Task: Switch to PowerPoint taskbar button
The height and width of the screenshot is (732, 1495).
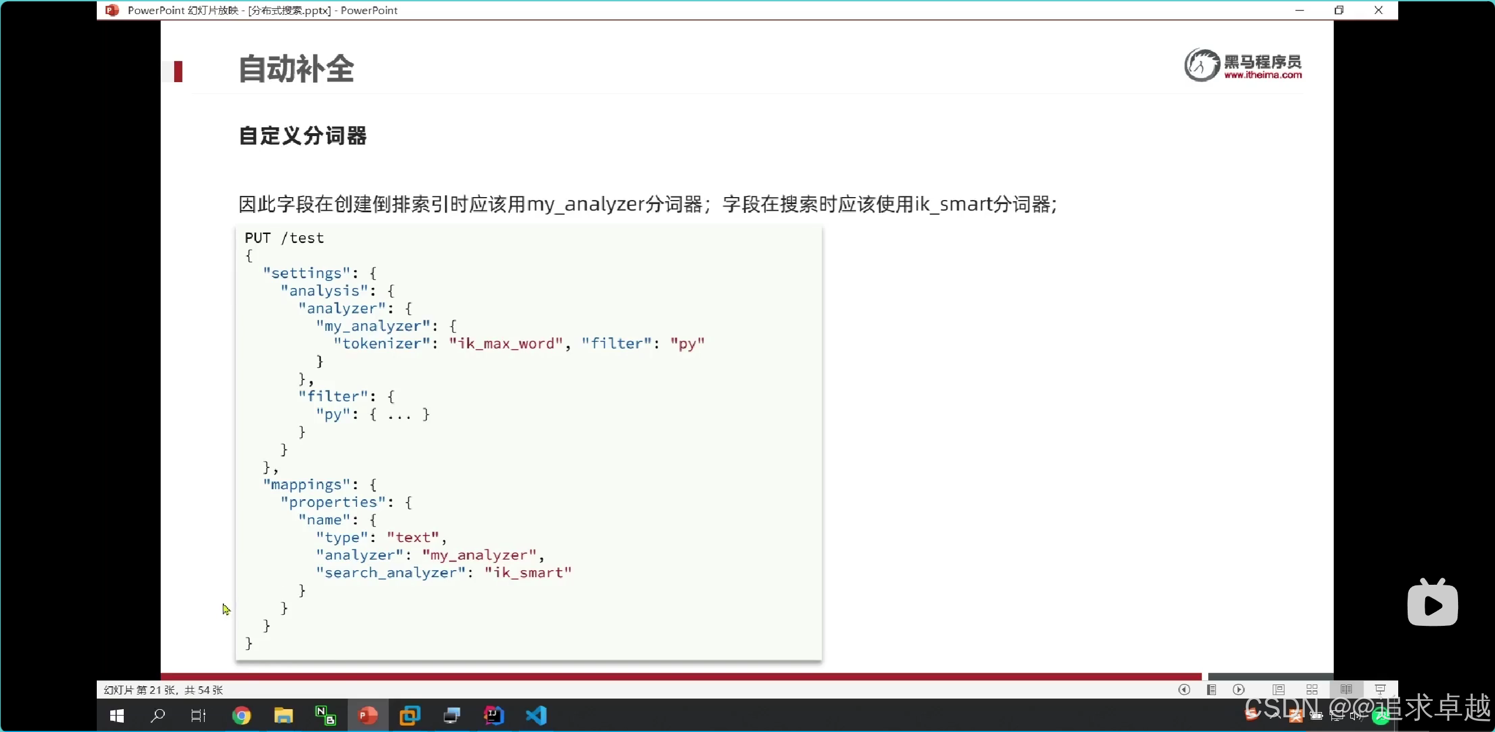Action: tap(368, 716)
